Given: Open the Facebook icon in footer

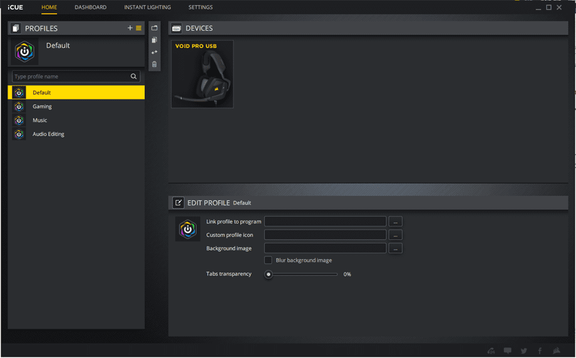Looking at the screenshot, I should click(x=540, y=351).
